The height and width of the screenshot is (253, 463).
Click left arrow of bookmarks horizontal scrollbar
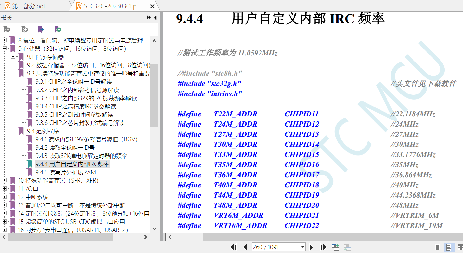tap(3, 237)
